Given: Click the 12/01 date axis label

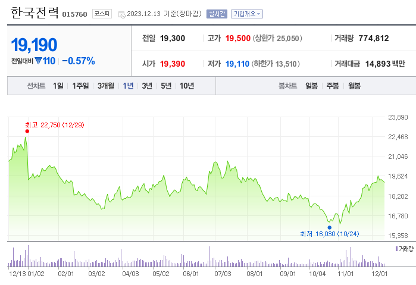Looking at the screenshot, I should (x=379, y=274).
